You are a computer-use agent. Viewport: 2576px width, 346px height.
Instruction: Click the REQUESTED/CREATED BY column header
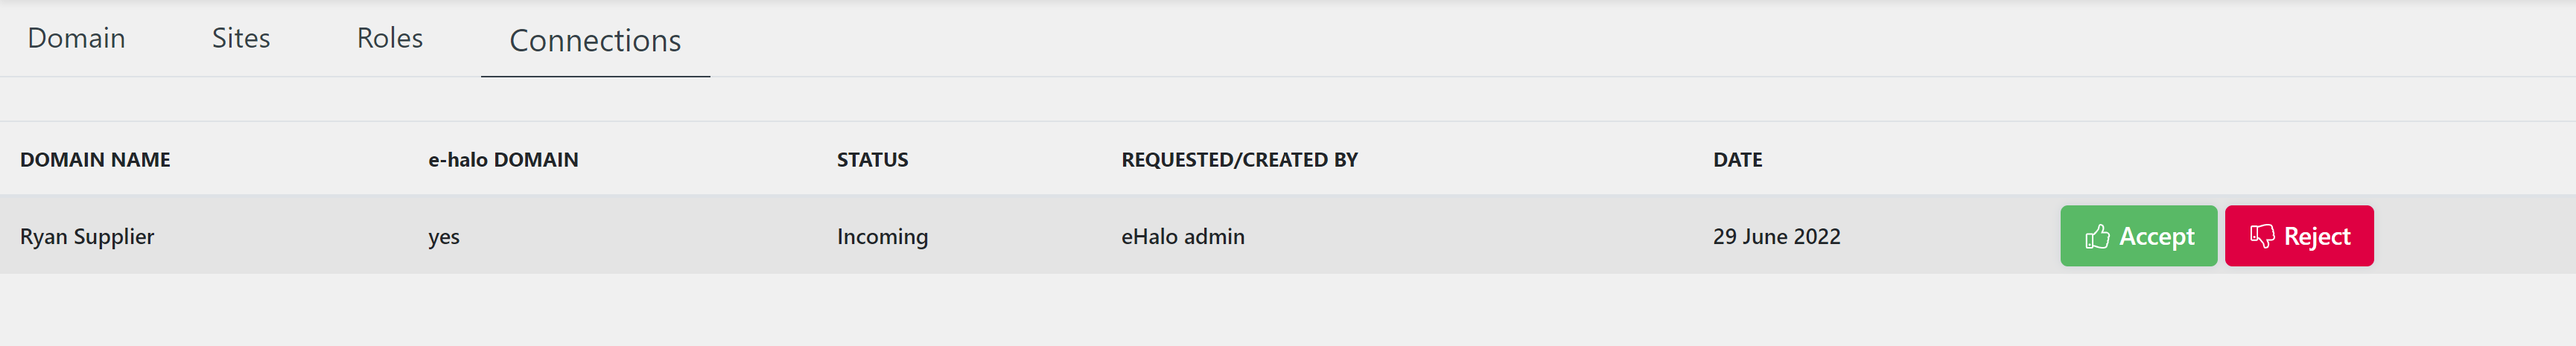tap(1239, 160)
